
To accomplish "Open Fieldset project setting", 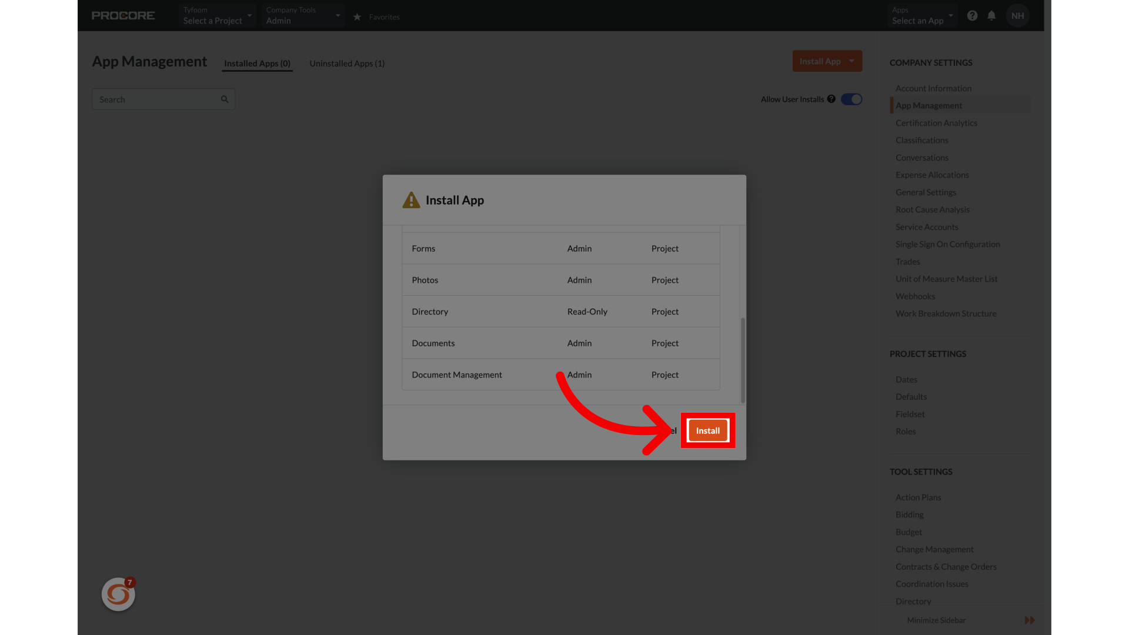I will (x=910, y=415).
